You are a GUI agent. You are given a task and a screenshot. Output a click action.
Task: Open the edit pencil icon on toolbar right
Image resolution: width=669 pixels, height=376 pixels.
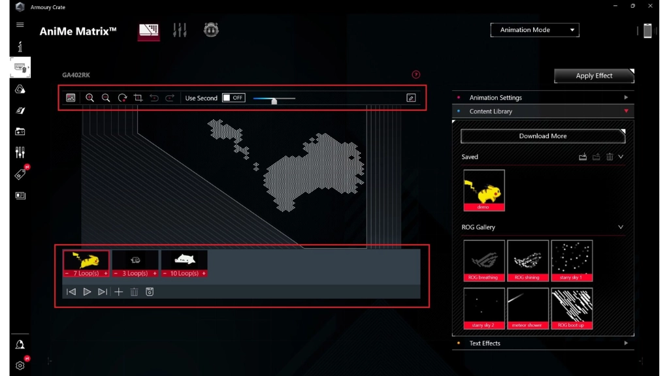point(411,98)
